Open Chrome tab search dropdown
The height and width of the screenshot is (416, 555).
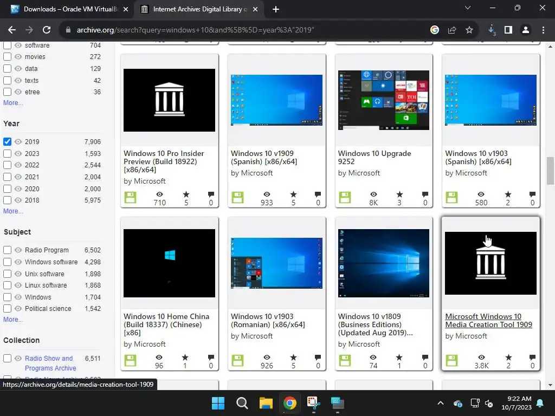coord(468,8)
